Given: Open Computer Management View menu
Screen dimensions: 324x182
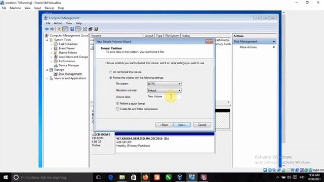Looking at the screenshot, I should pyautogui.click(x=69, y=23).
